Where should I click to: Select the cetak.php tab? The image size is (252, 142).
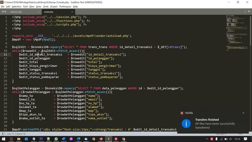coord(58,12)
